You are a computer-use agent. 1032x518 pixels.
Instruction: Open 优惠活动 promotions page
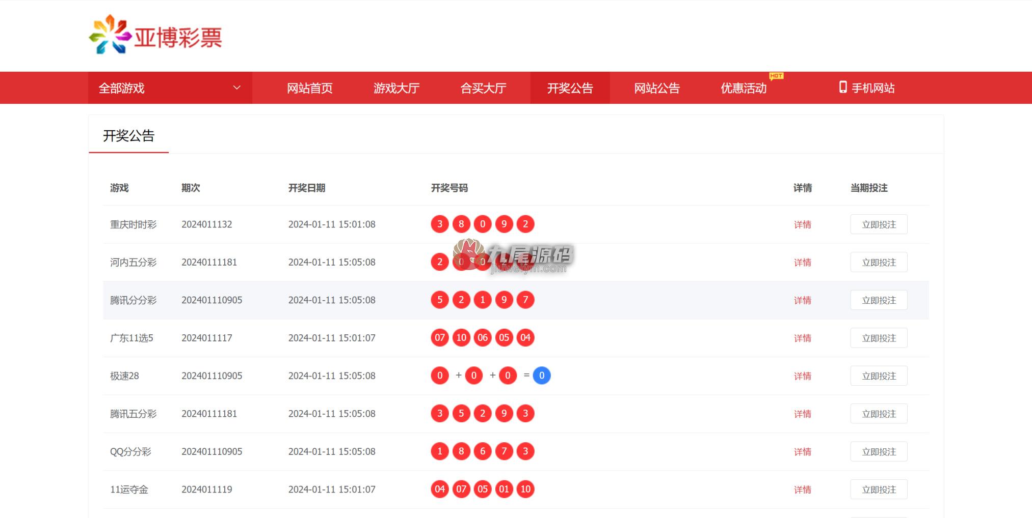744,88
